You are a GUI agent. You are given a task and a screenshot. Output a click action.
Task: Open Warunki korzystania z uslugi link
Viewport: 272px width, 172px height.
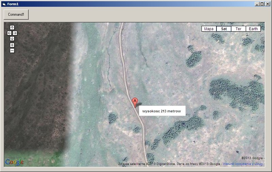243,164
